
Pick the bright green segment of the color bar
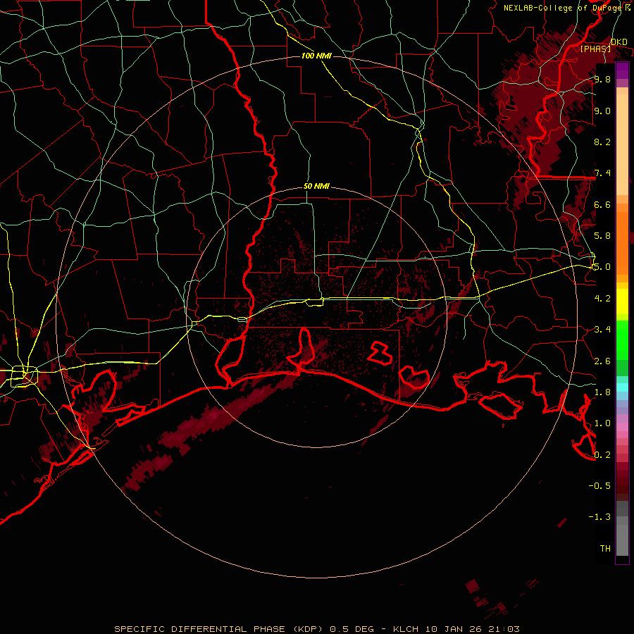point(622,340)
